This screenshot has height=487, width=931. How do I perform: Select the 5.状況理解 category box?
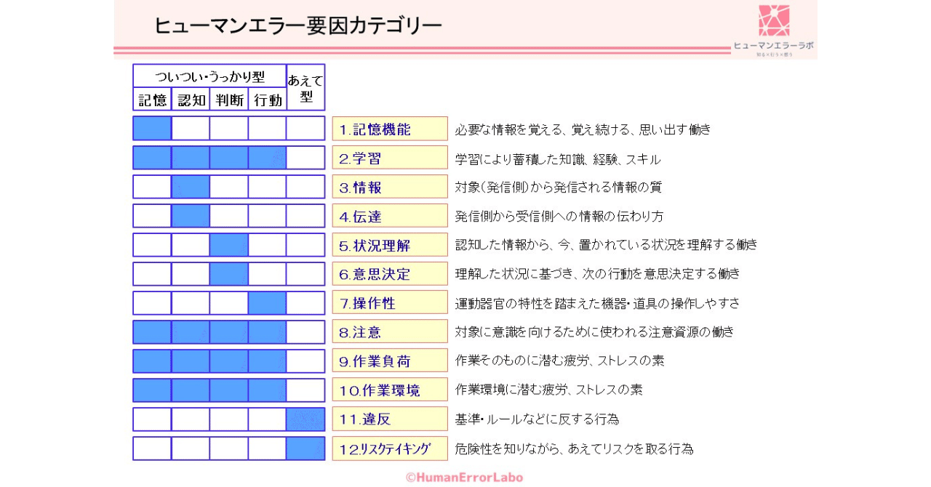tap(390, 245)
